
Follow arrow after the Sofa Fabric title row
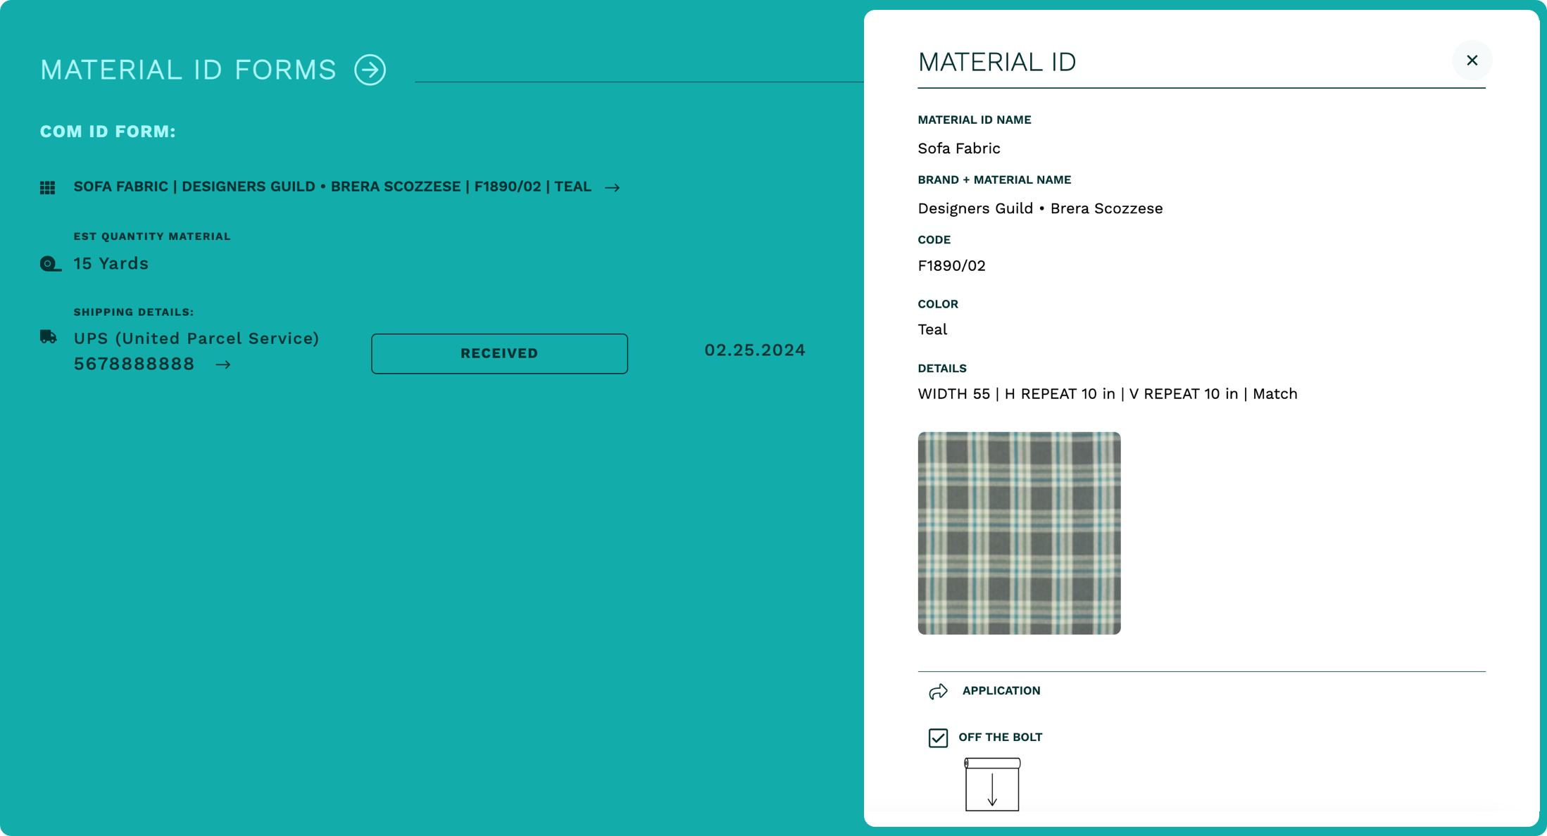[613, 186]
